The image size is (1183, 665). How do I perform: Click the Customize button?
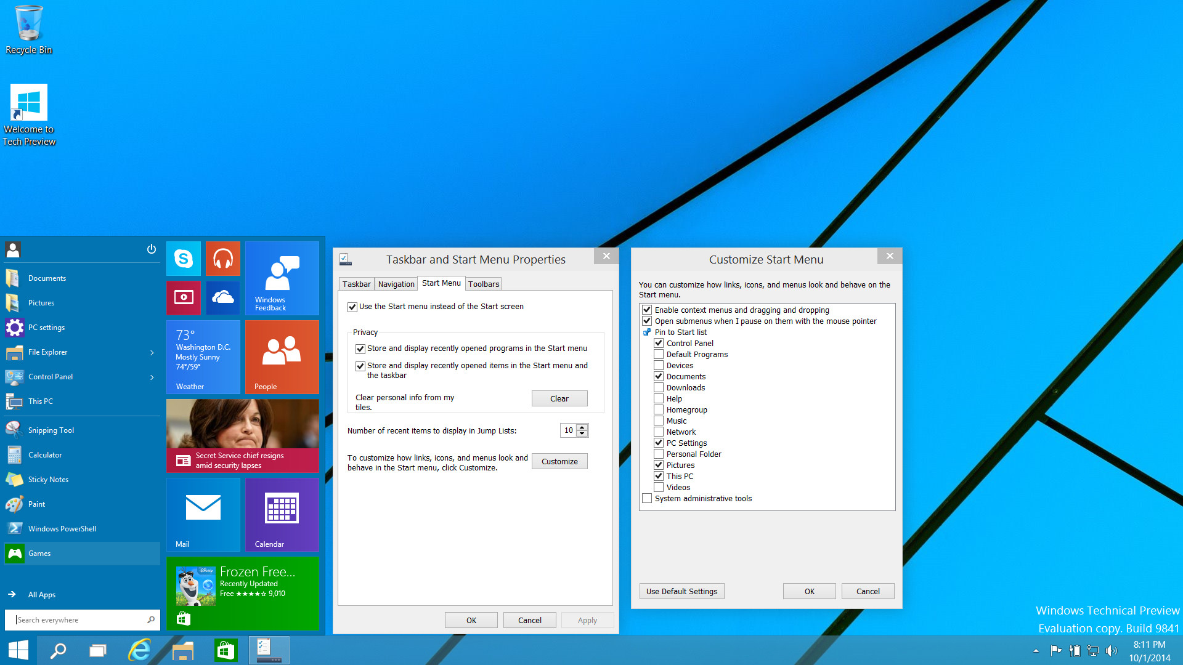coord(559,462)
